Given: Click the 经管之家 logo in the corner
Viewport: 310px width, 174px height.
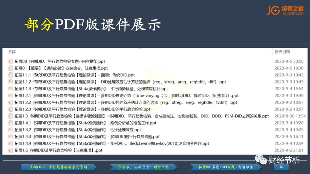Looking at the screenshot, I should (285, 10).
